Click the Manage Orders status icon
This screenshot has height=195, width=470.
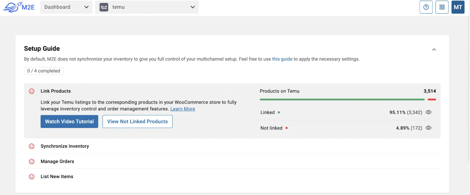tap(32, 162)
